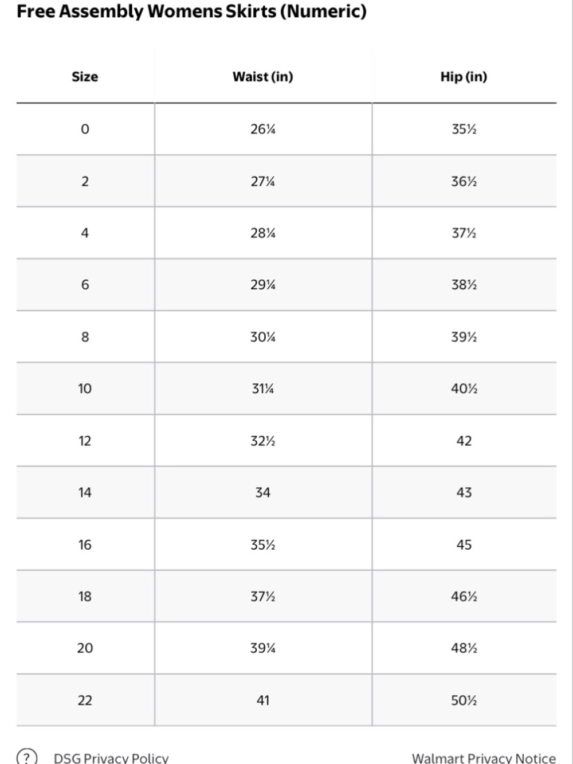
Task: Click the size 12 row cell
Action: (x=85, y=441)
